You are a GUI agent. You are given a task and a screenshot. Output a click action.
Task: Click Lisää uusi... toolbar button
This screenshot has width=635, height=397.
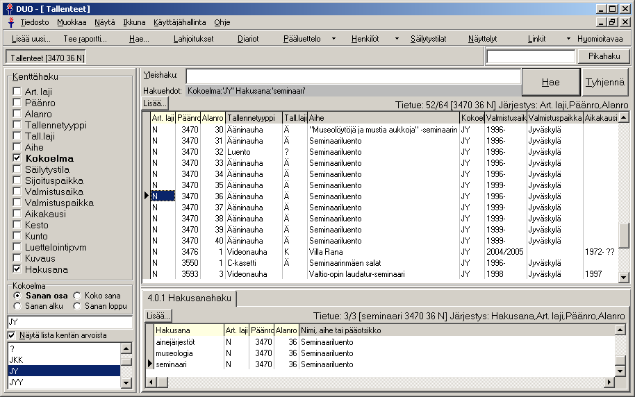point(31,39)
